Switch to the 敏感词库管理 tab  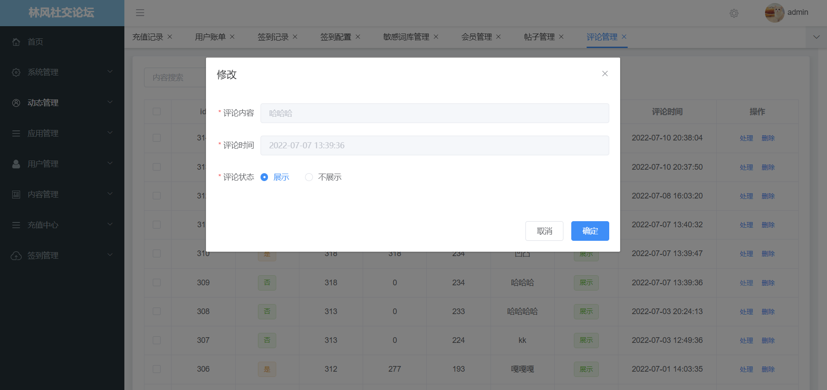pos(406,37)
